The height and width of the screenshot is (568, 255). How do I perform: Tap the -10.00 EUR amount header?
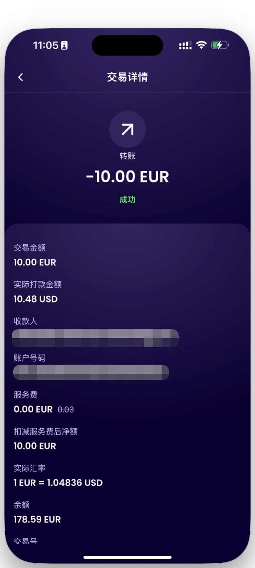[x=127, y=177]
